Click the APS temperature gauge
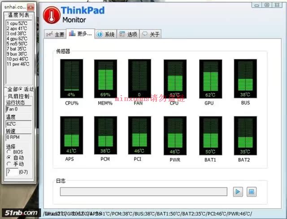The width and height of the screenshot is (287, 219). 72,135
